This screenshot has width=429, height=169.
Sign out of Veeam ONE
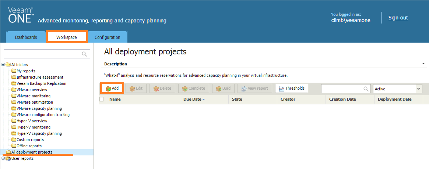coord(398,18)
